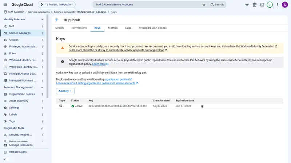Open the vertical dots settings menu in header
Image resolution: width=291 pixels, height=163 pixels.
click(277, 5)
